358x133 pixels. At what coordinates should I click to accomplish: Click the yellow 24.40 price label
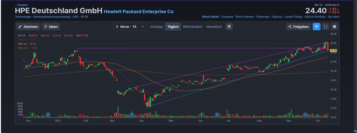(333, 51)
